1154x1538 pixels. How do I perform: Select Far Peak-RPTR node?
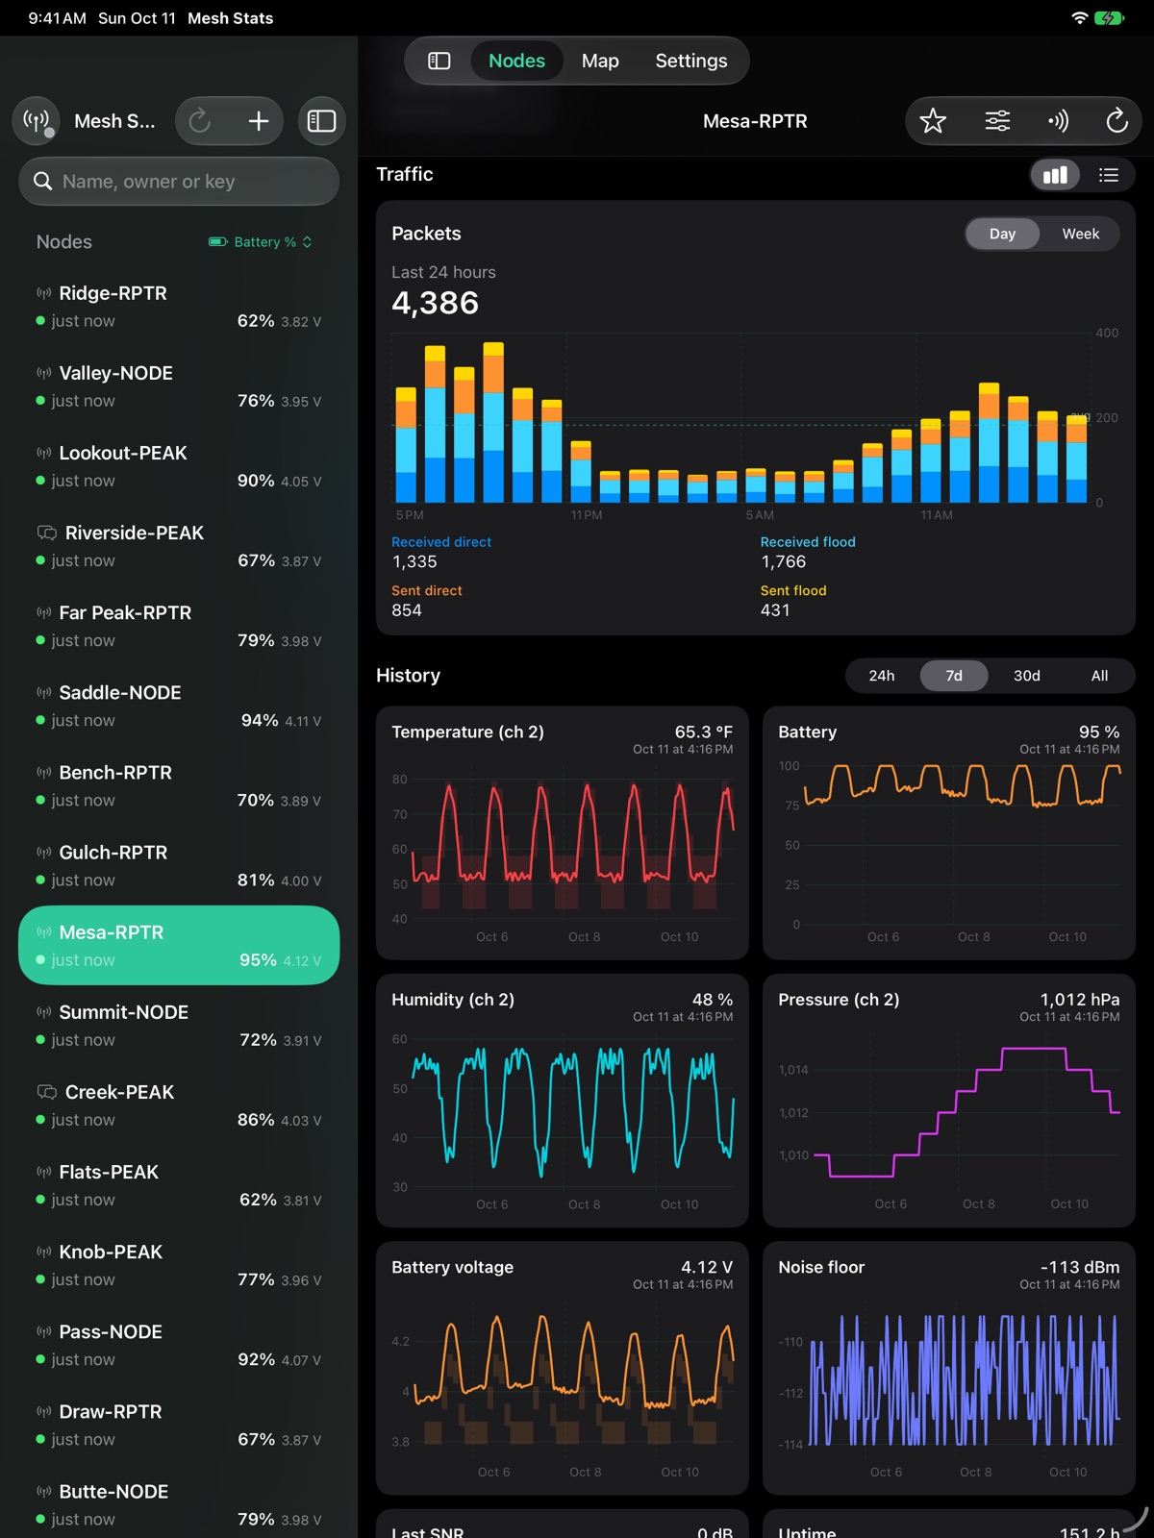[x=179, y=626]
